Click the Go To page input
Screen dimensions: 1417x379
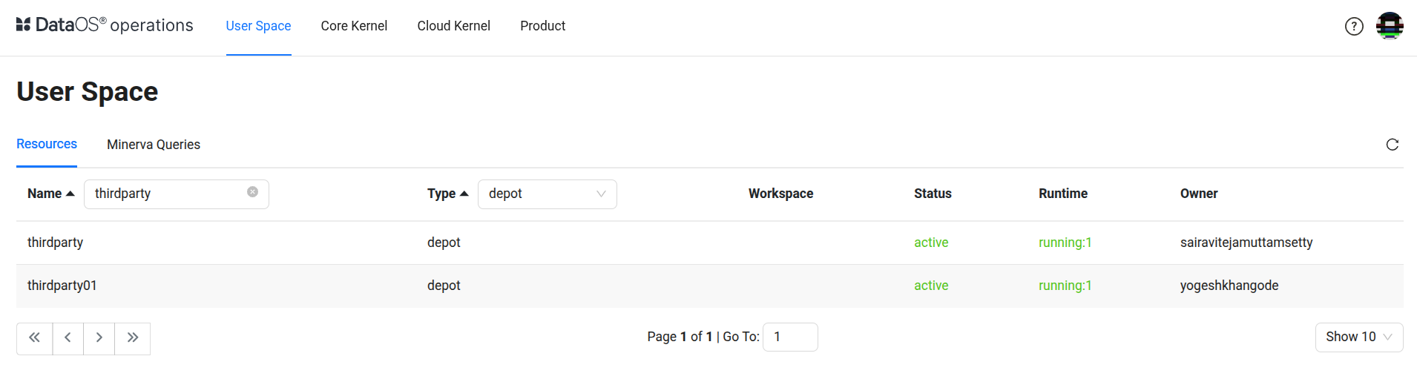[790, 337]
